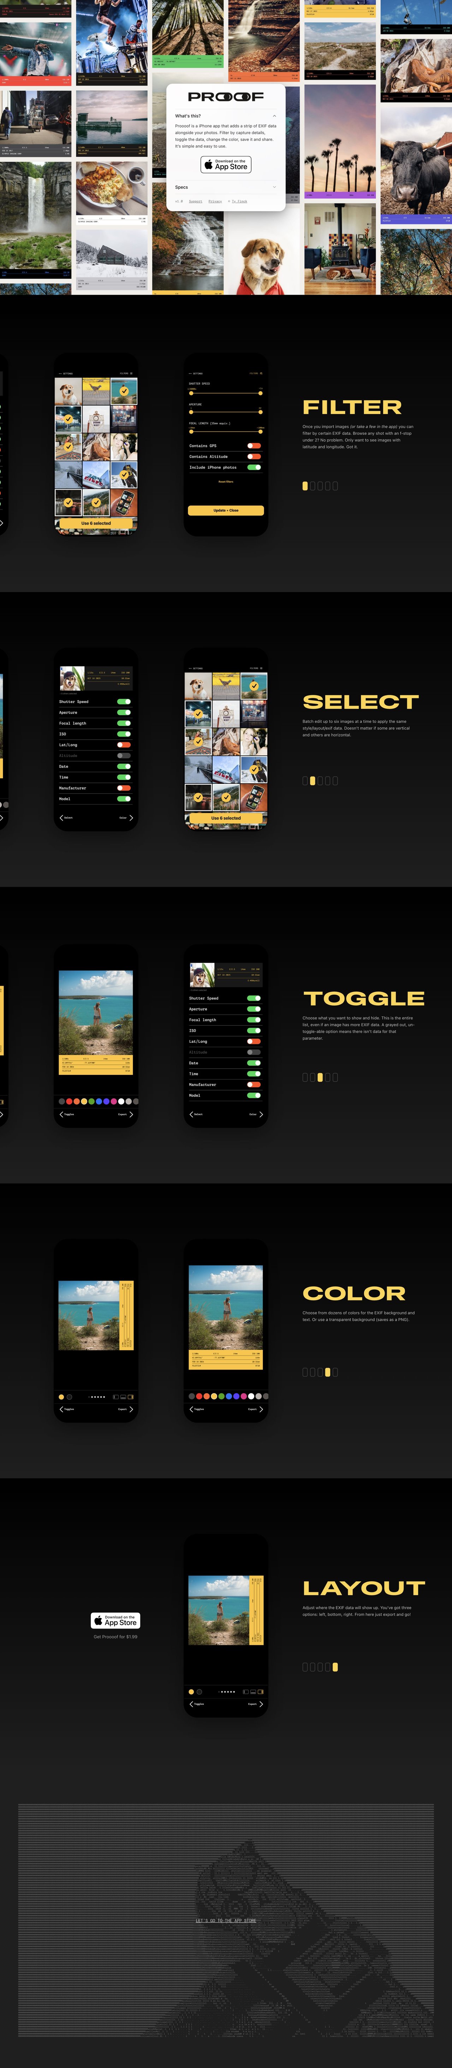Click yellow color dot in Layout section phone

pos(192,1691)
